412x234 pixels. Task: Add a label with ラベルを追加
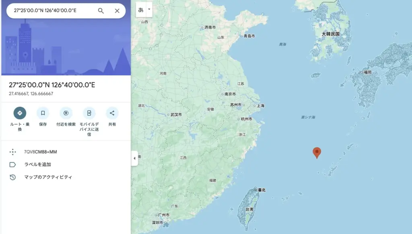point(37,165)
